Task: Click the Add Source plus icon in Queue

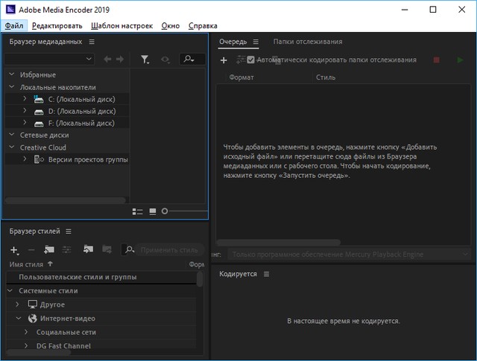Action: point(224,60)
